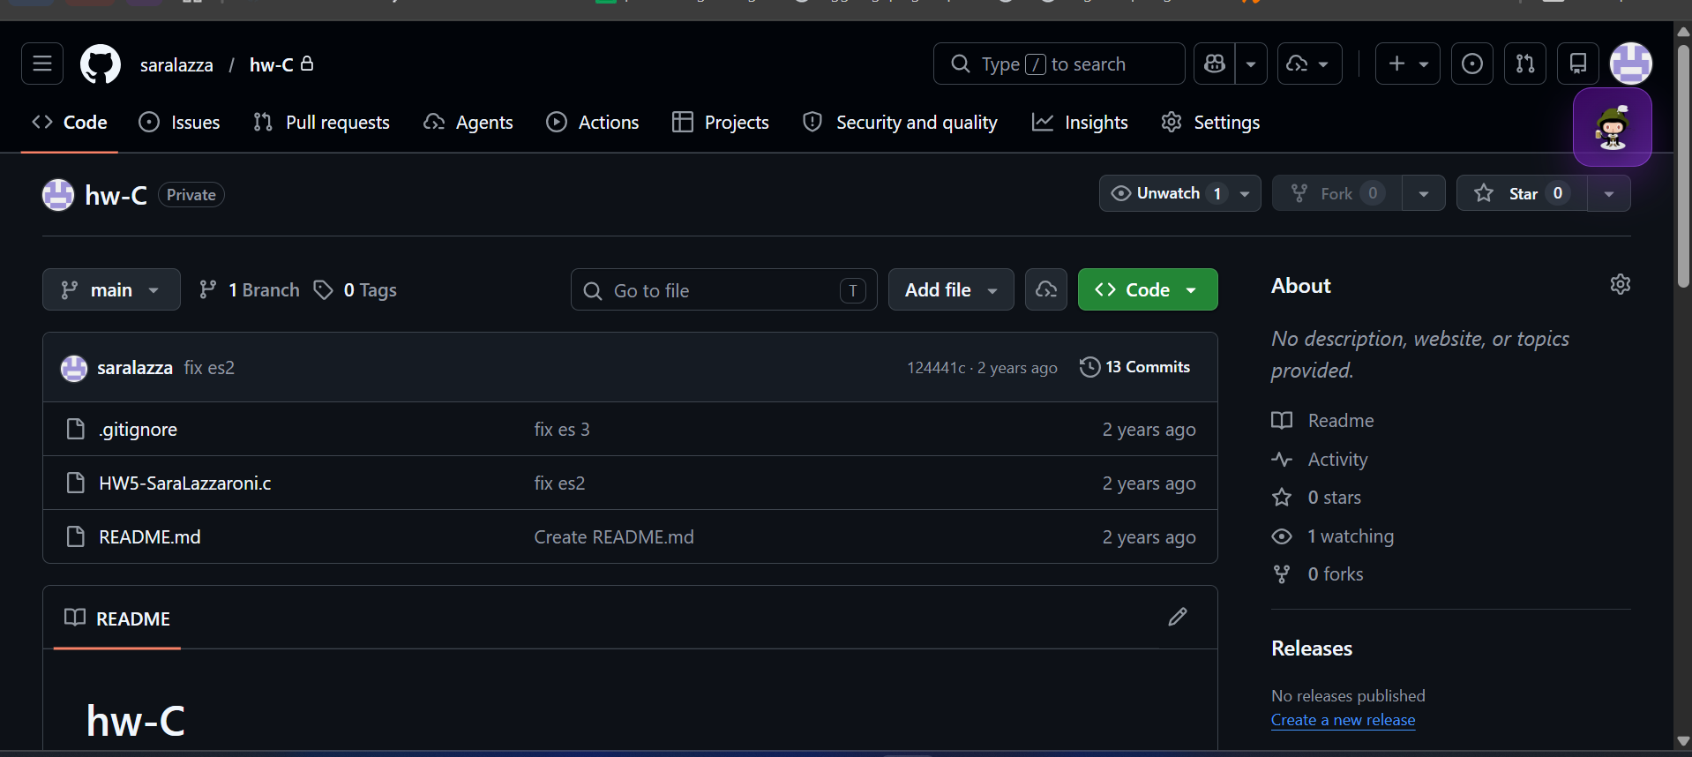This screenshot has width=1692, height=757.
Task: Open your pull requests icon in header
Action: [1525, 64]
